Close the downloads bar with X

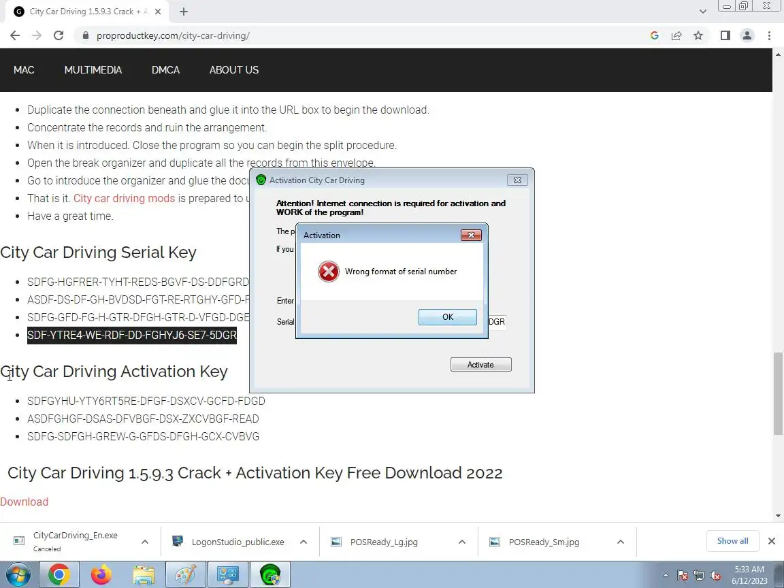coord(772,541)
